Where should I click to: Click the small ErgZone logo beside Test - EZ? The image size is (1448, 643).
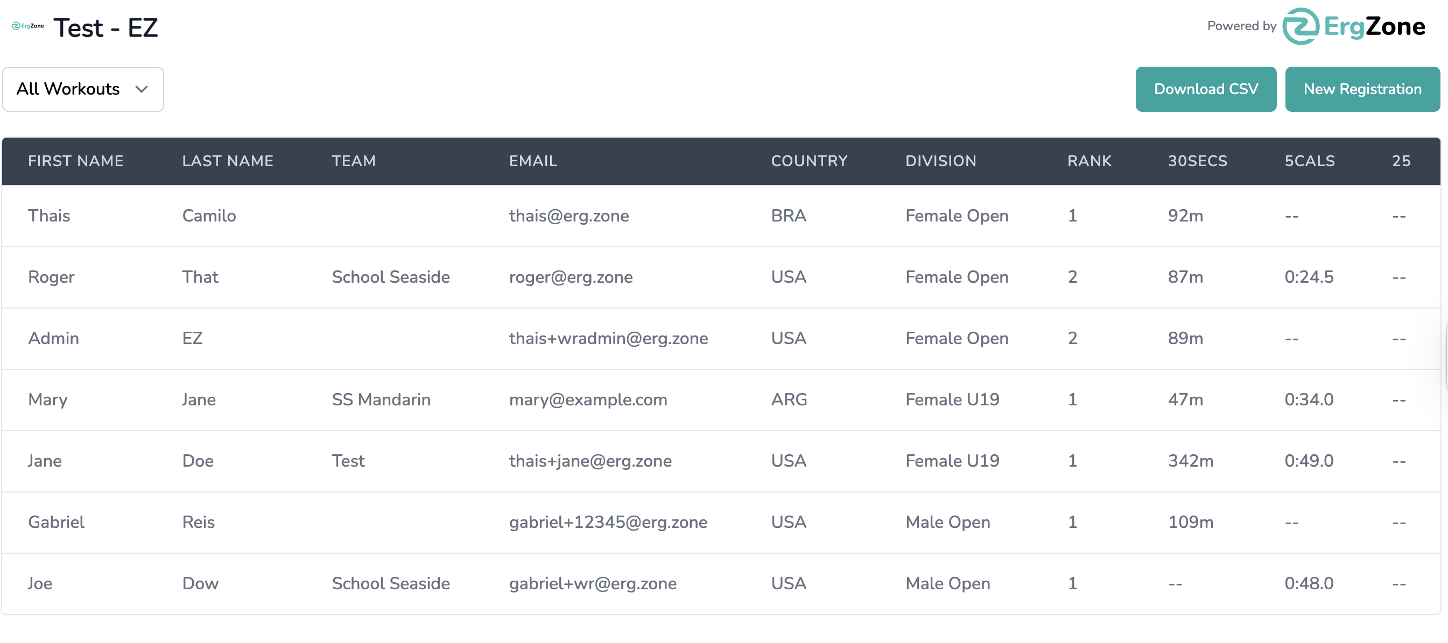point(28,26)
